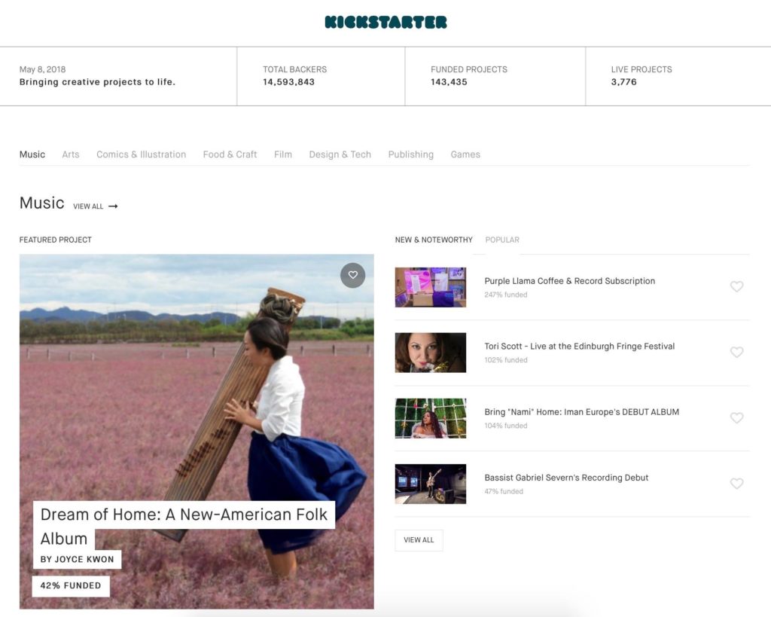This screenshot has width=771, height=617.
Task: Open Tori Scott - Live at Edinburgh Fringe title
Action: click(x=579, y=347)
